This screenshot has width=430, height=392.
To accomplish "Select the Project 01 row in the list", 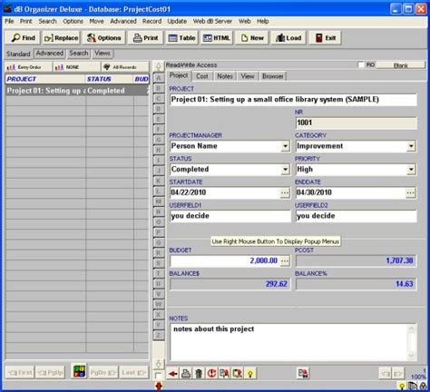I will pos(77,91).
